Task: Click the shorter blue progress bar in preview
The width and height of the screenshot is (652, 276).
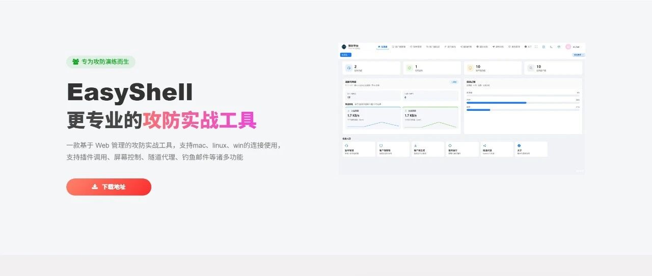Action: [478, 110]
